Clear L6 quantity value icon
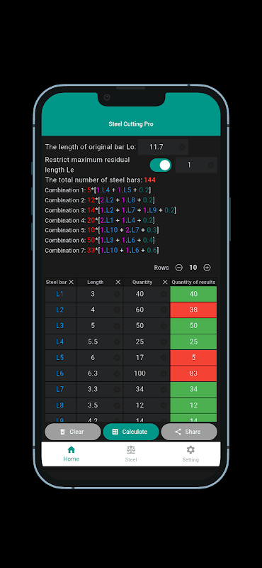This screenshot has height=568, width=262. click(x=164, y=373)
